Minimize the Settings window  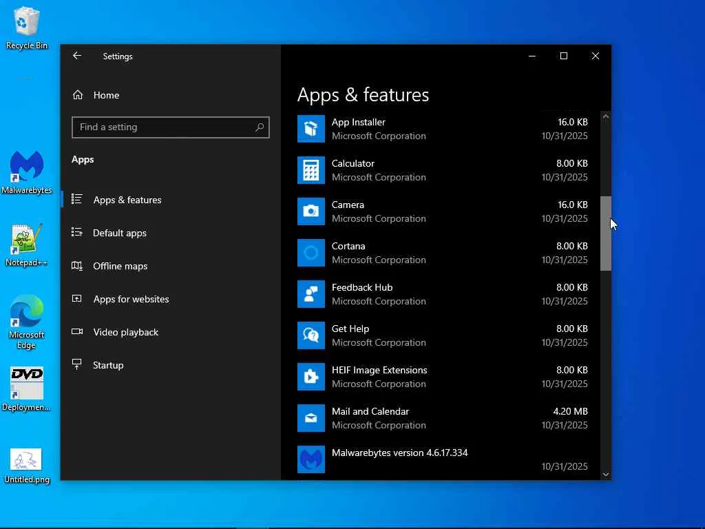click(x=532, y=56)
